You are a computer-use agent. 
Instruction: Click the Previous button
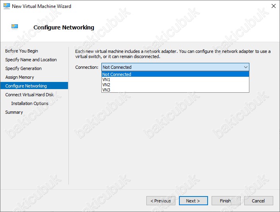pos(161,201)
